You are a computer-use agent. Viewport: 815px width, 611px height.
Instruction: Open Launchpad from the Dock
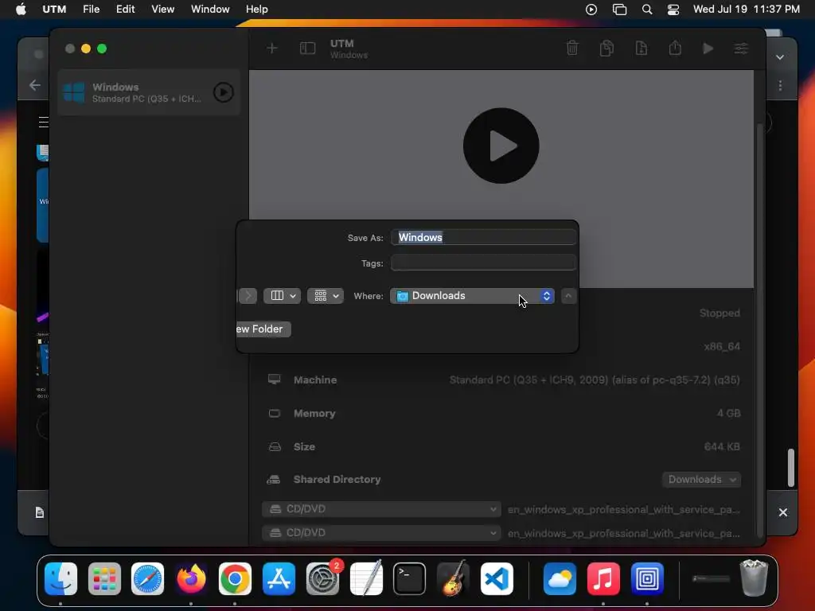[x=104, y=578]
